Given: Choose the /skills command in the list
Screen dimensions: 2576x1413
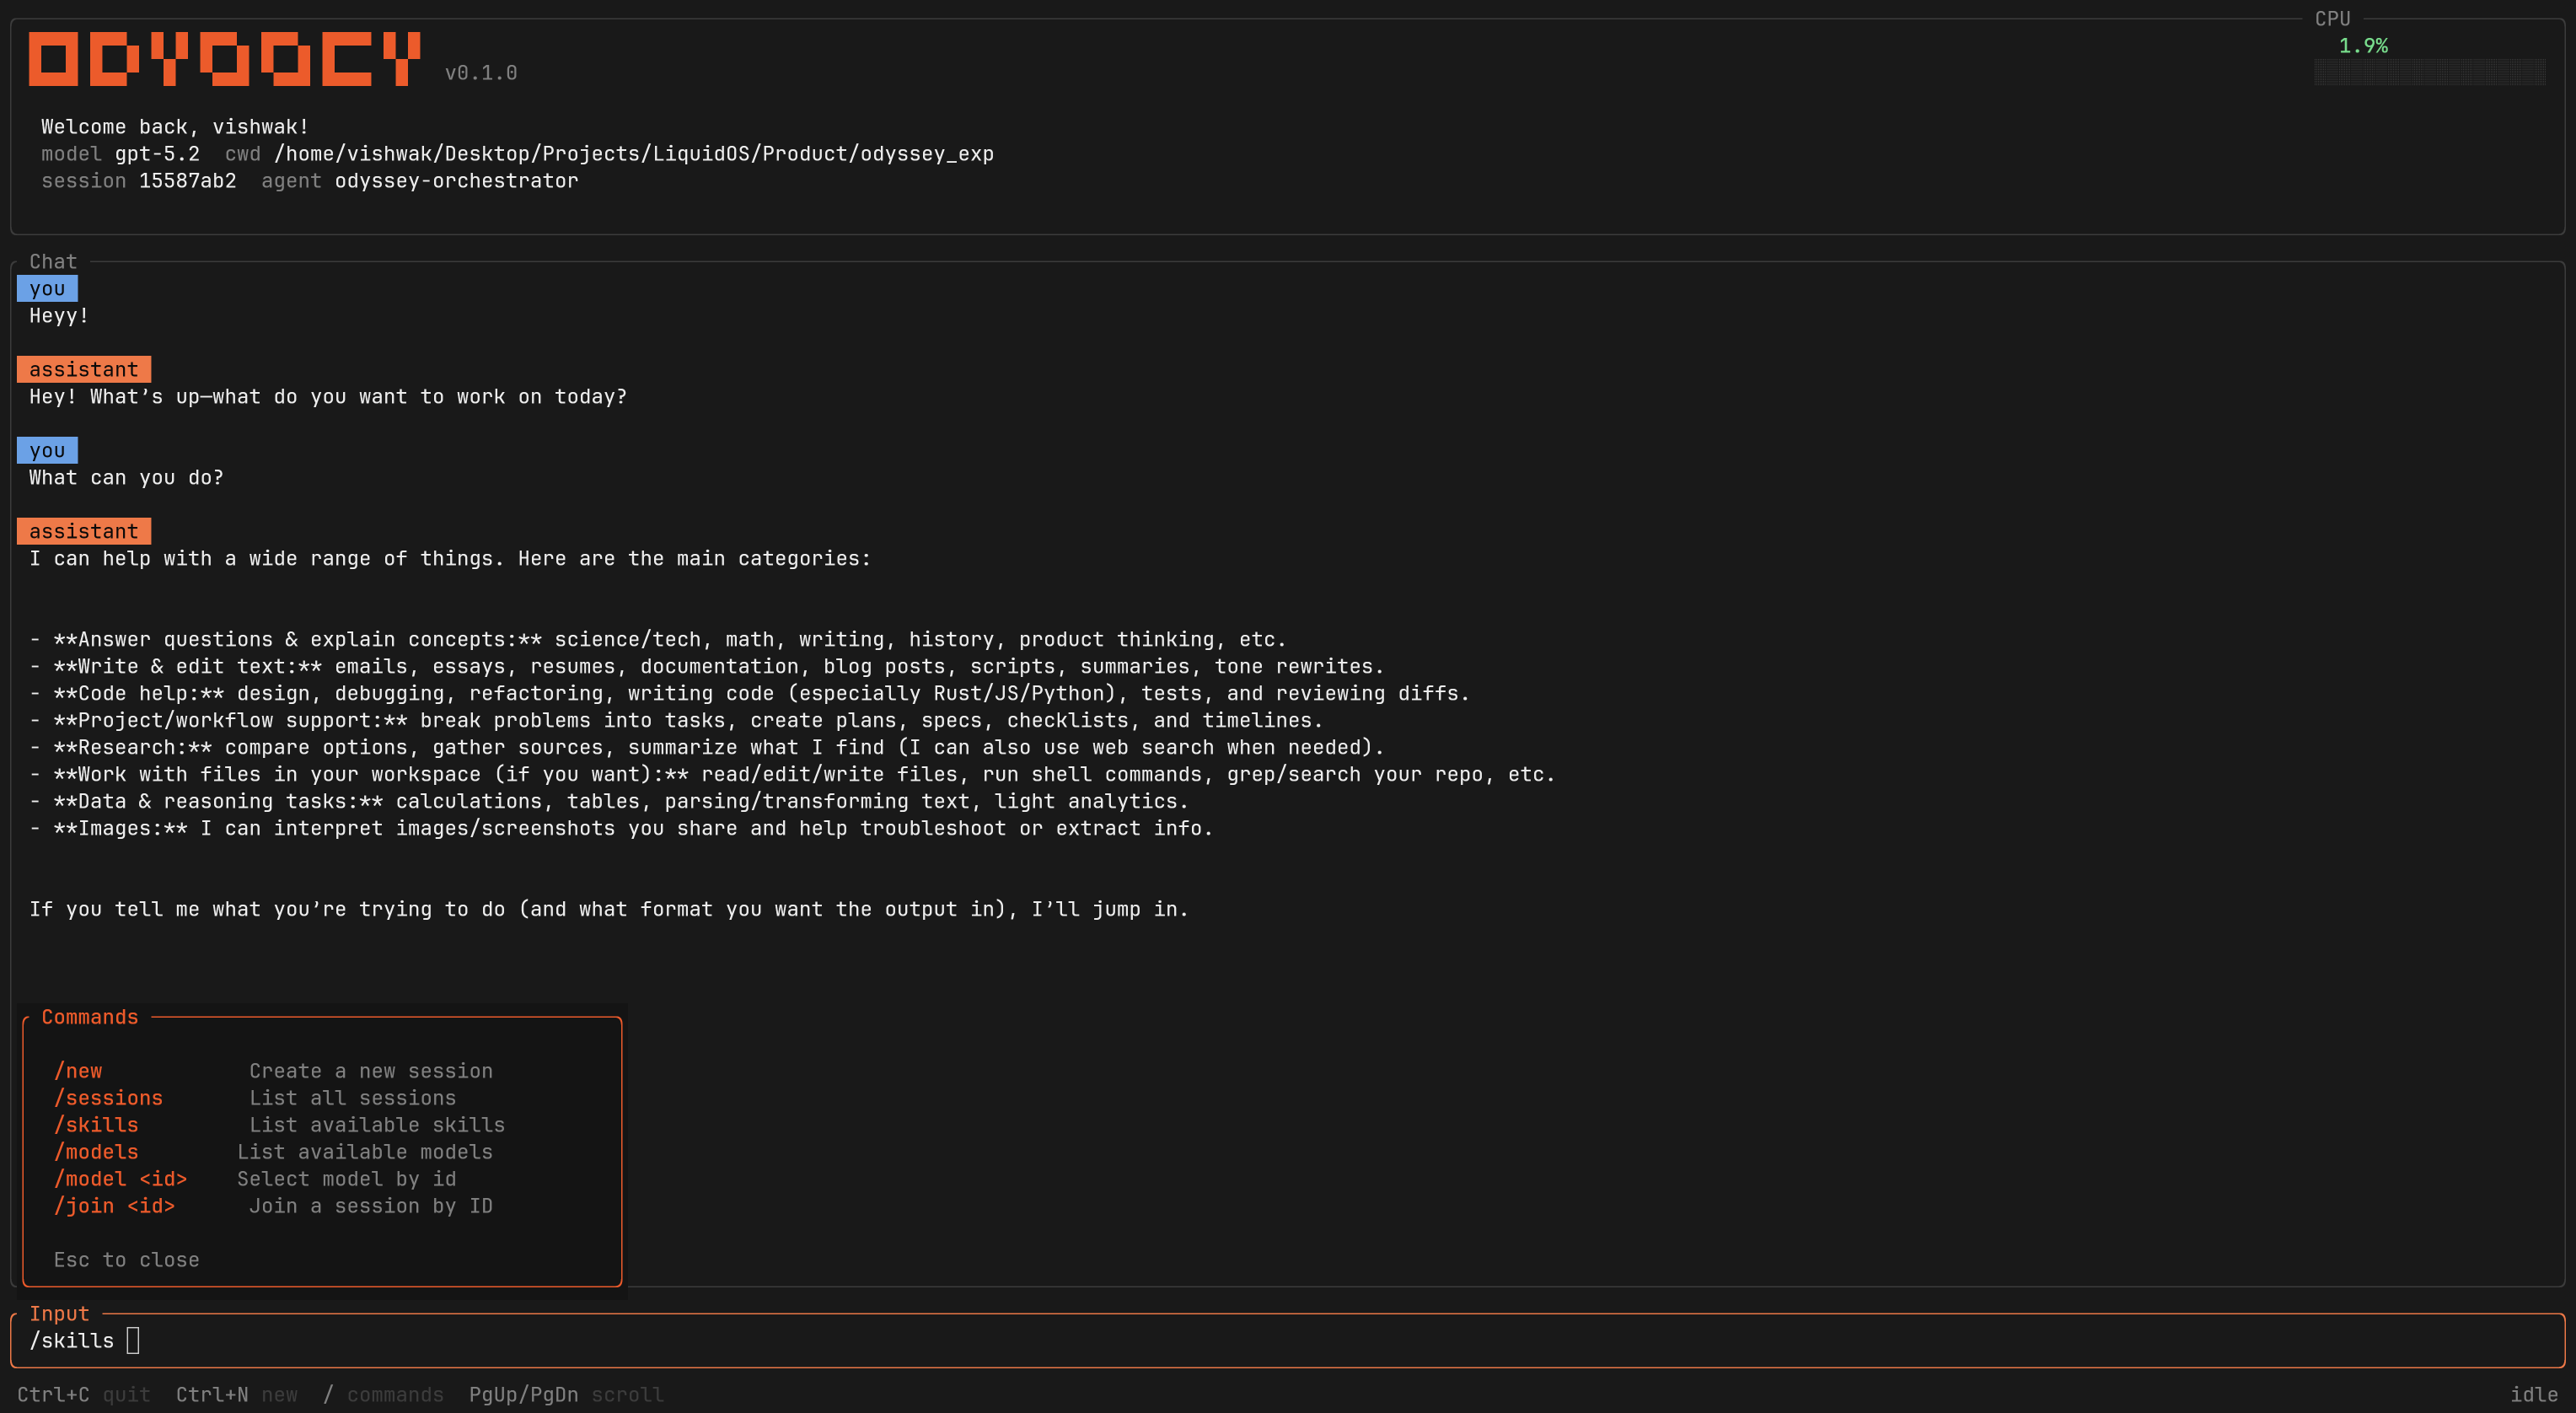Looking at the screenshot, I should click(96, 1125).
